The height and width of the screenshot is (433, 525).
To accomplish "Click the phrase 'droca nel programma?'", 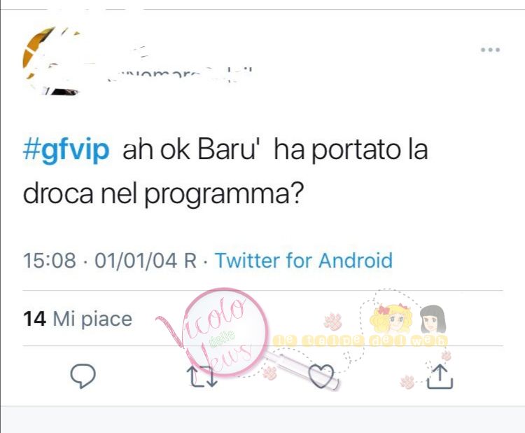I will pyautogui.click(x=163, y=193).
